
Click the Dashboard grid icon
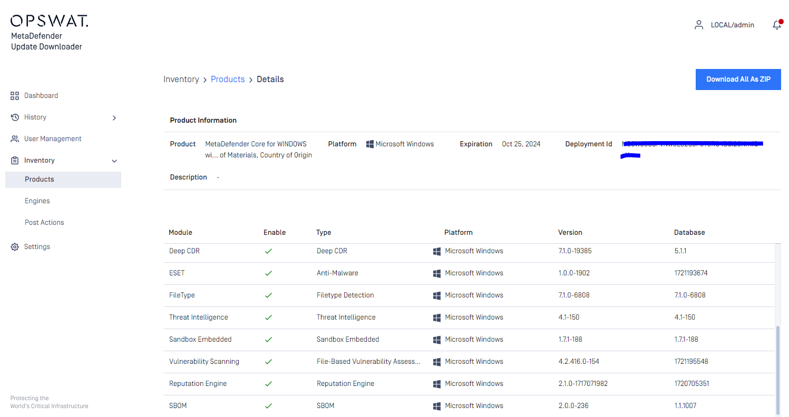point(15,96)
